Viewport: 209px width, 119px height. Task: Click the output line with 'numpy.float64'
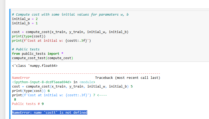(x=35, y=66)
